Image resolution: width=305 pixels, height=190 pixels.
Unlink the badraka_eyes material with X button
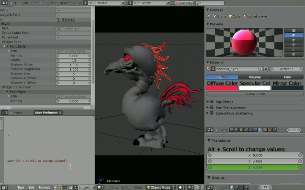click(266, 69)
